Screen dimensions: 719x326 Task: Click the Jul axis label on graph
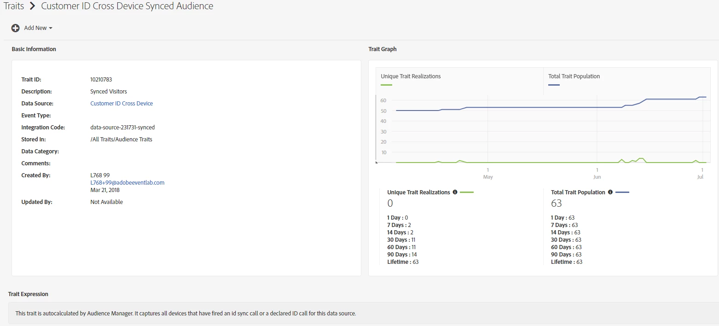701,177
